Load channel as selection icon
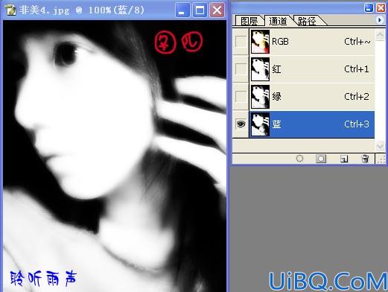The height and width of the screenshot is (292, 388). (x=299, y=159)
